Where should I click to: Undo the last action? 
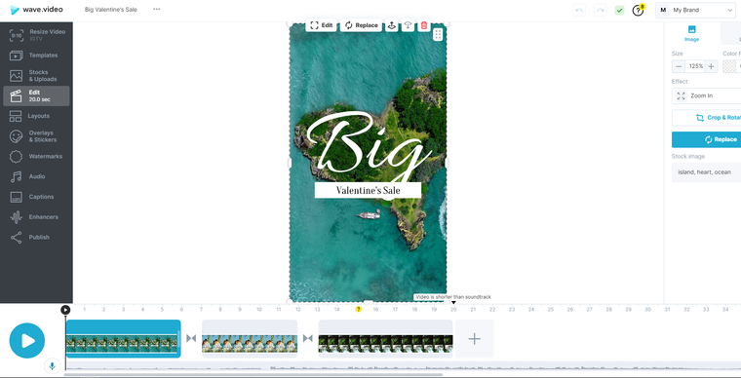[579, 10]
